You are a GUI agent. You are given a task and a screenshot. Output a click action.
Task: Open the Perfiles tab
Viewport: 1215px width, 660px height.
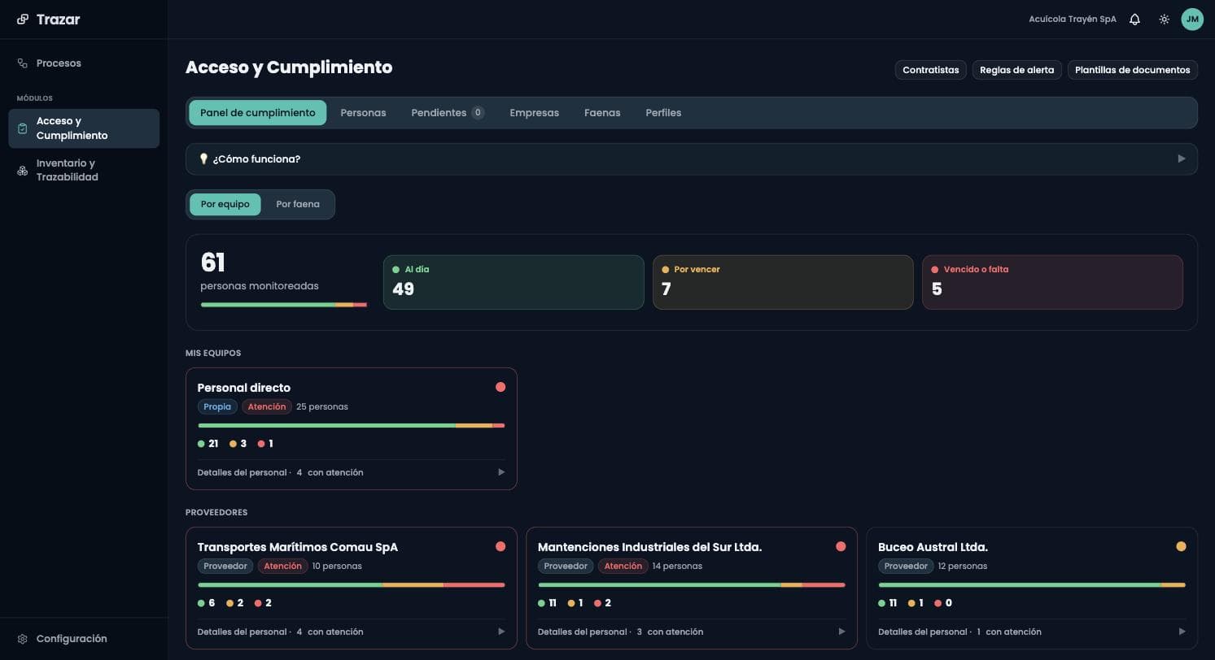coord(663,113)
